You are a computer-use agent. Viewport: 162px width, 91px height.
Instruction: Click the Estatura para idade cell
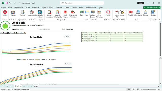[x=88, y=41]
